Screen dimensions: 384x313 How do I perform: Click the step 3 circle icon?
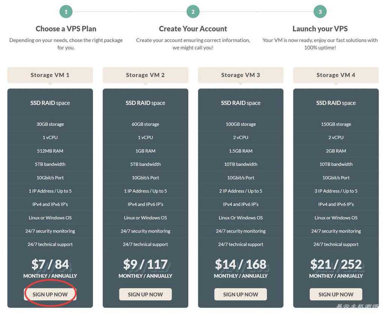coord(320,12)
